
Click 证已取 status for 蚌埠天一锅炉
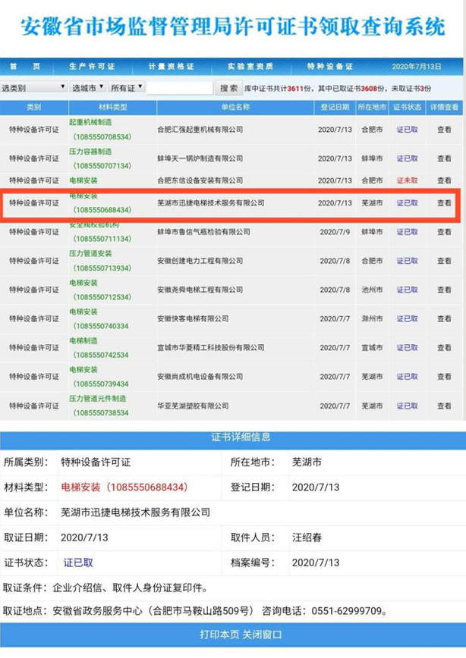(x=407, y=158)
